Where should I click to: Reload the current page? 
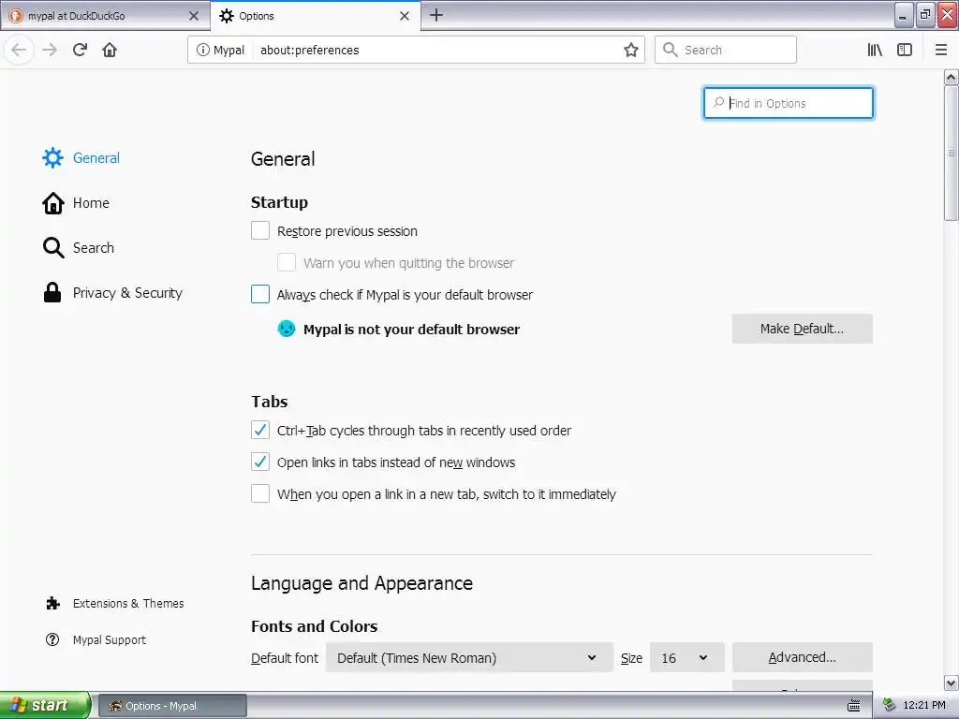81,50
